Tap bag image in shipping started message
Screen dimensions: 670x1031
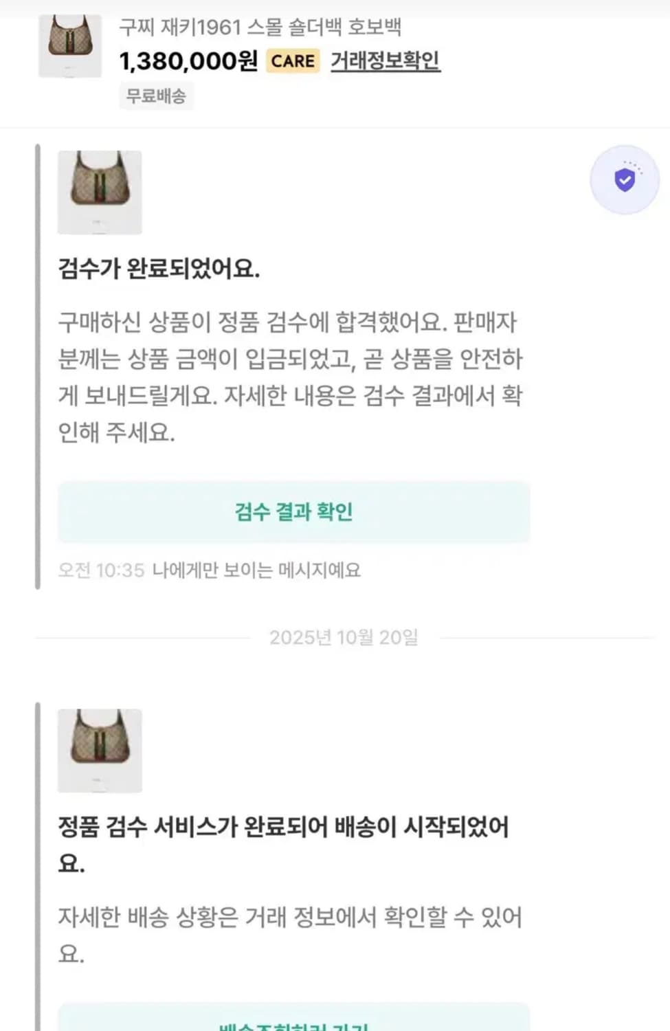[x=100, y=751]
